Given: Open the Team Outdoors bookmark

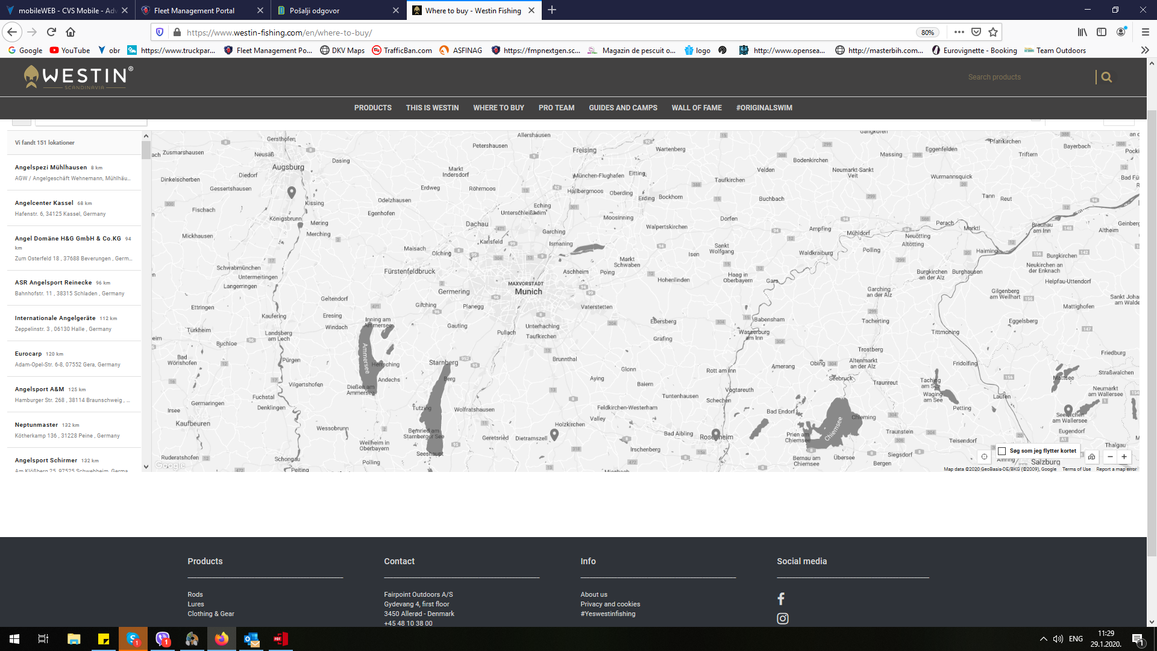Looking at the screenshot, I should click(1055, 50).
